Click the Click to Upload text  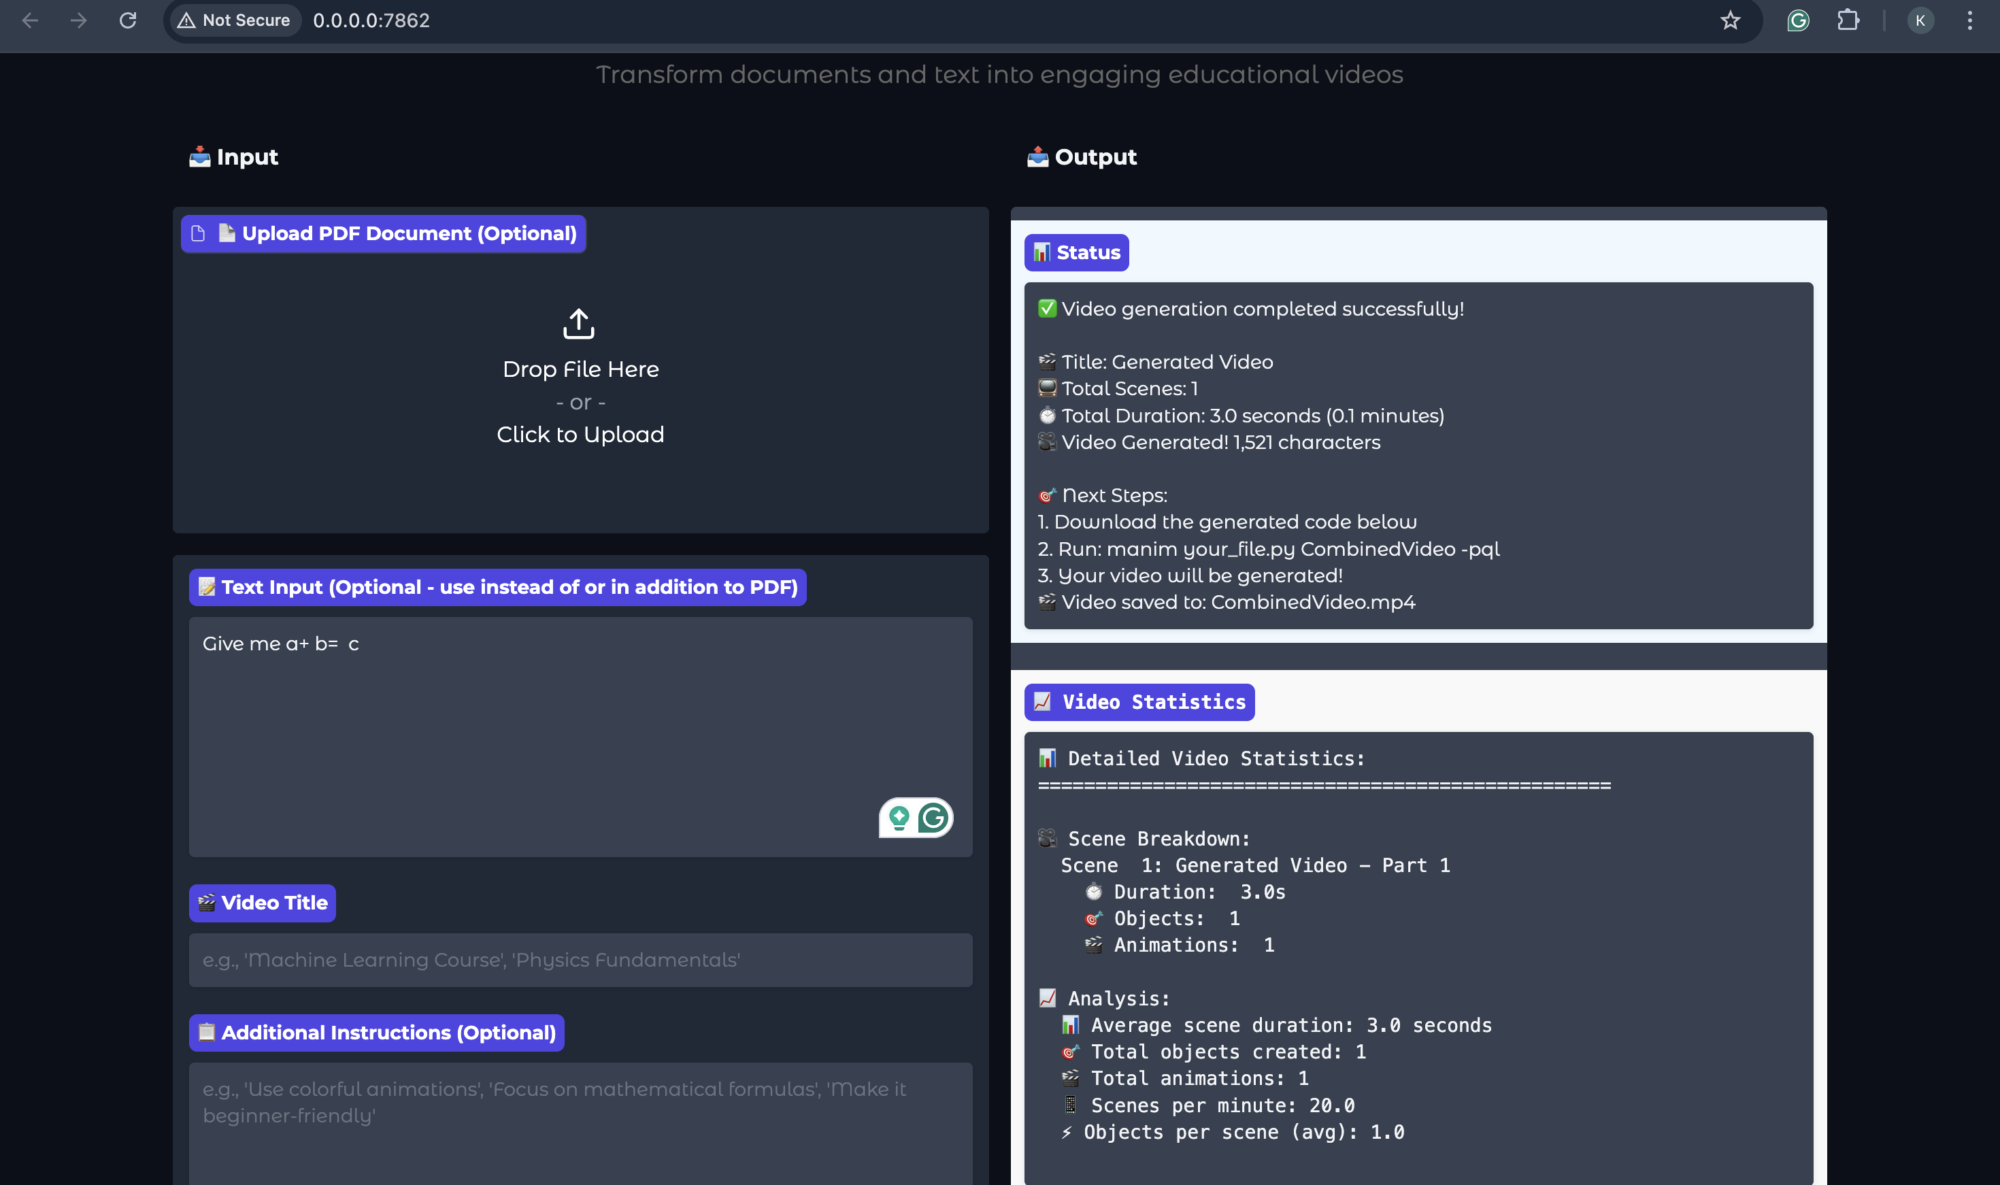tap(580, 435)
